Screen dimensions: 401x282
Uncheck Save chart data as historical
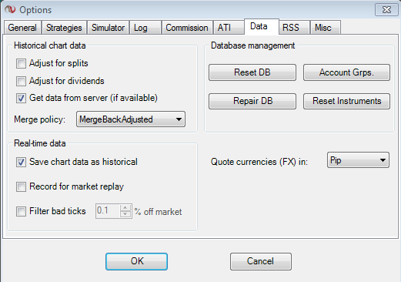click(x=21, y=162)
